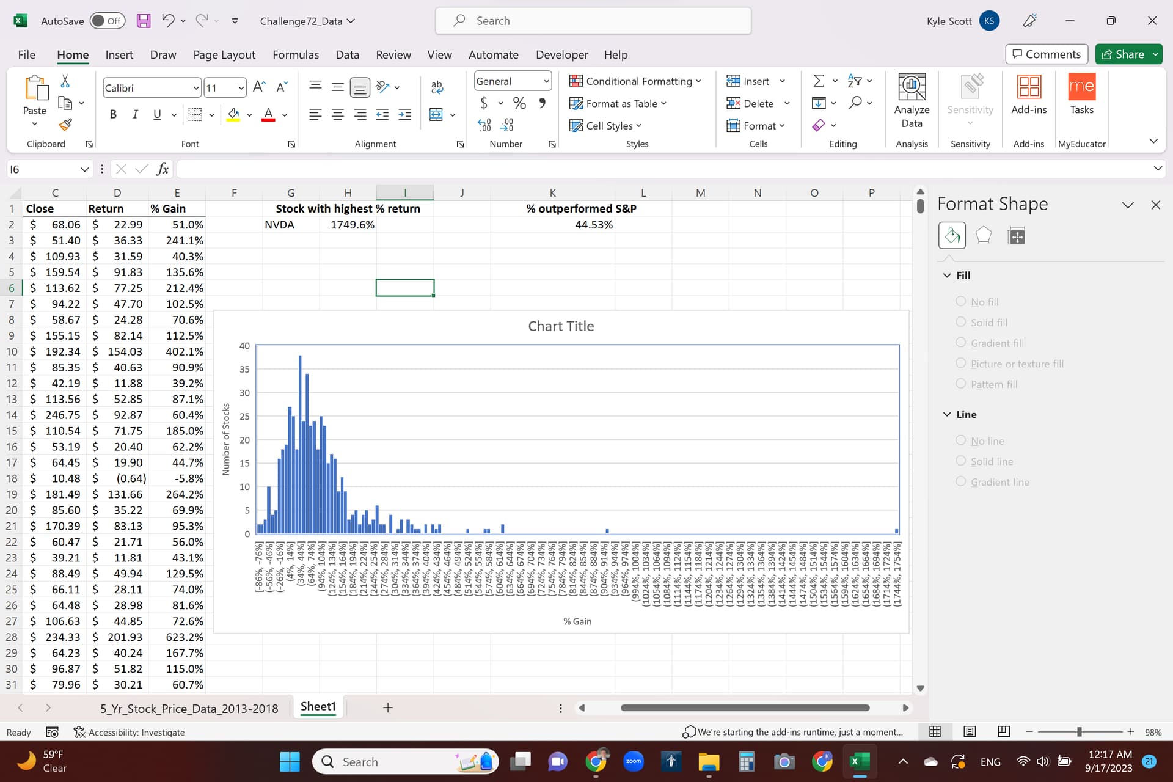Click the Share button
Screen dimensions: 1173x782
click(x=1122, y=54)
